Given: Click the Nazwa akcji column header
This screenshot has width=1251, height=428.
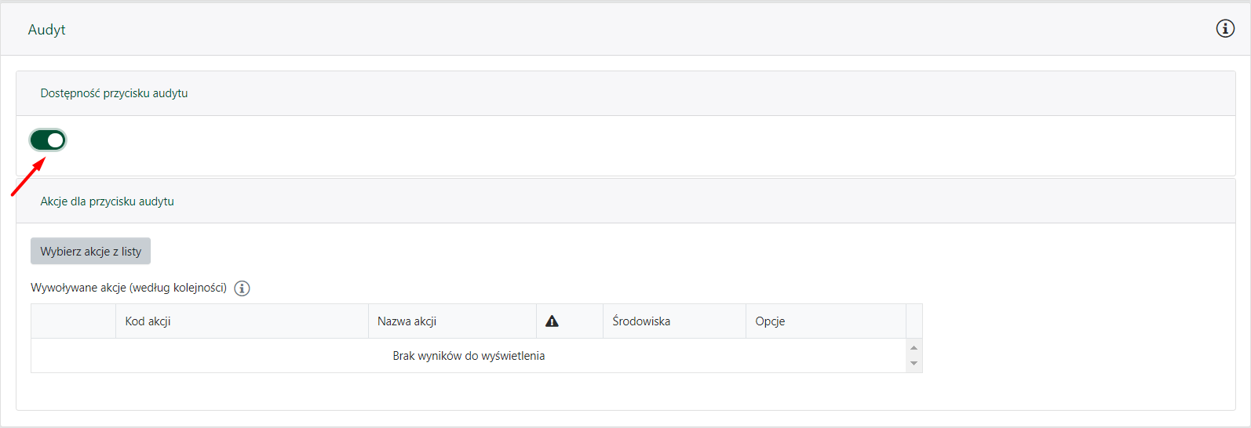Looking at the screenshot, I should [x=407, y=321].
